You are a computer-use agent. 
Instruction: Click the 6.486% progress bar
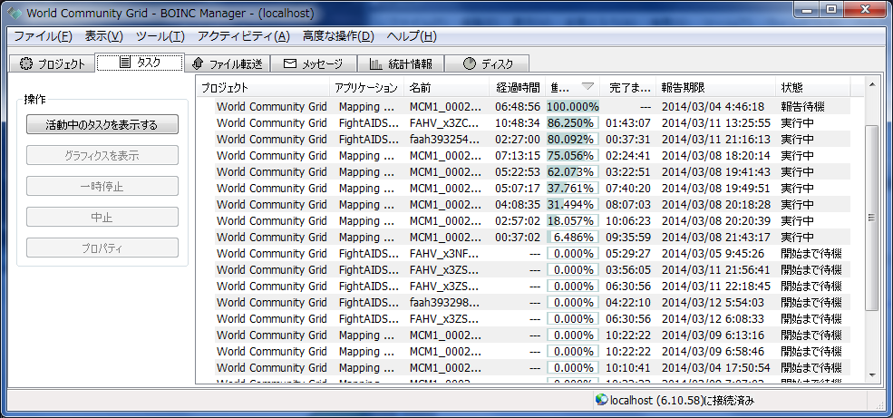(x=573, y=237)
